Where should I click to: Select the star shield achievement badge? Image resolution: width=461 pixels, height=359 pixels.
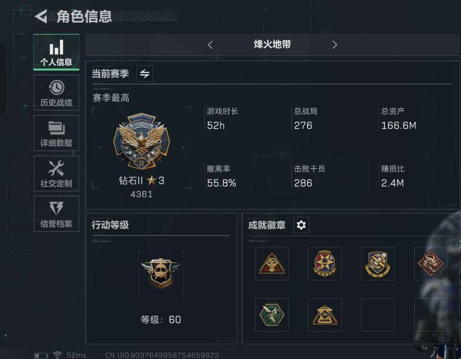click(325, 264)
